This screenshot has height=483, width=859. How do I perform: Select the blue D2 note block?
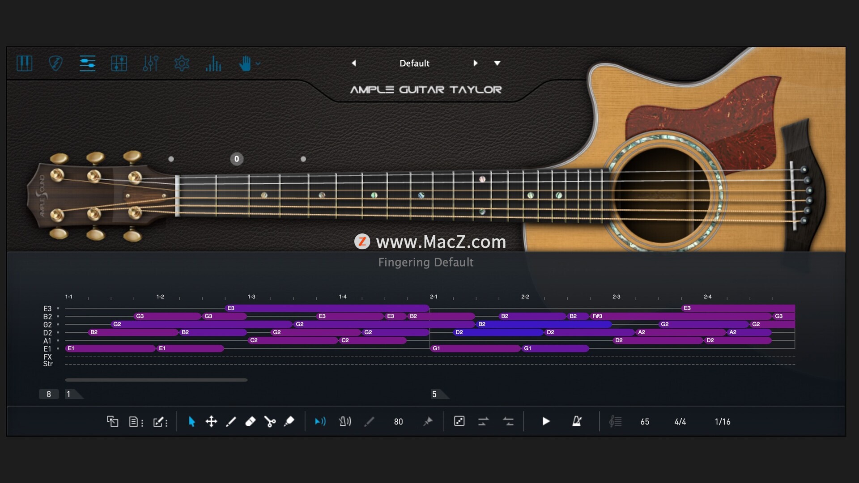498,332
